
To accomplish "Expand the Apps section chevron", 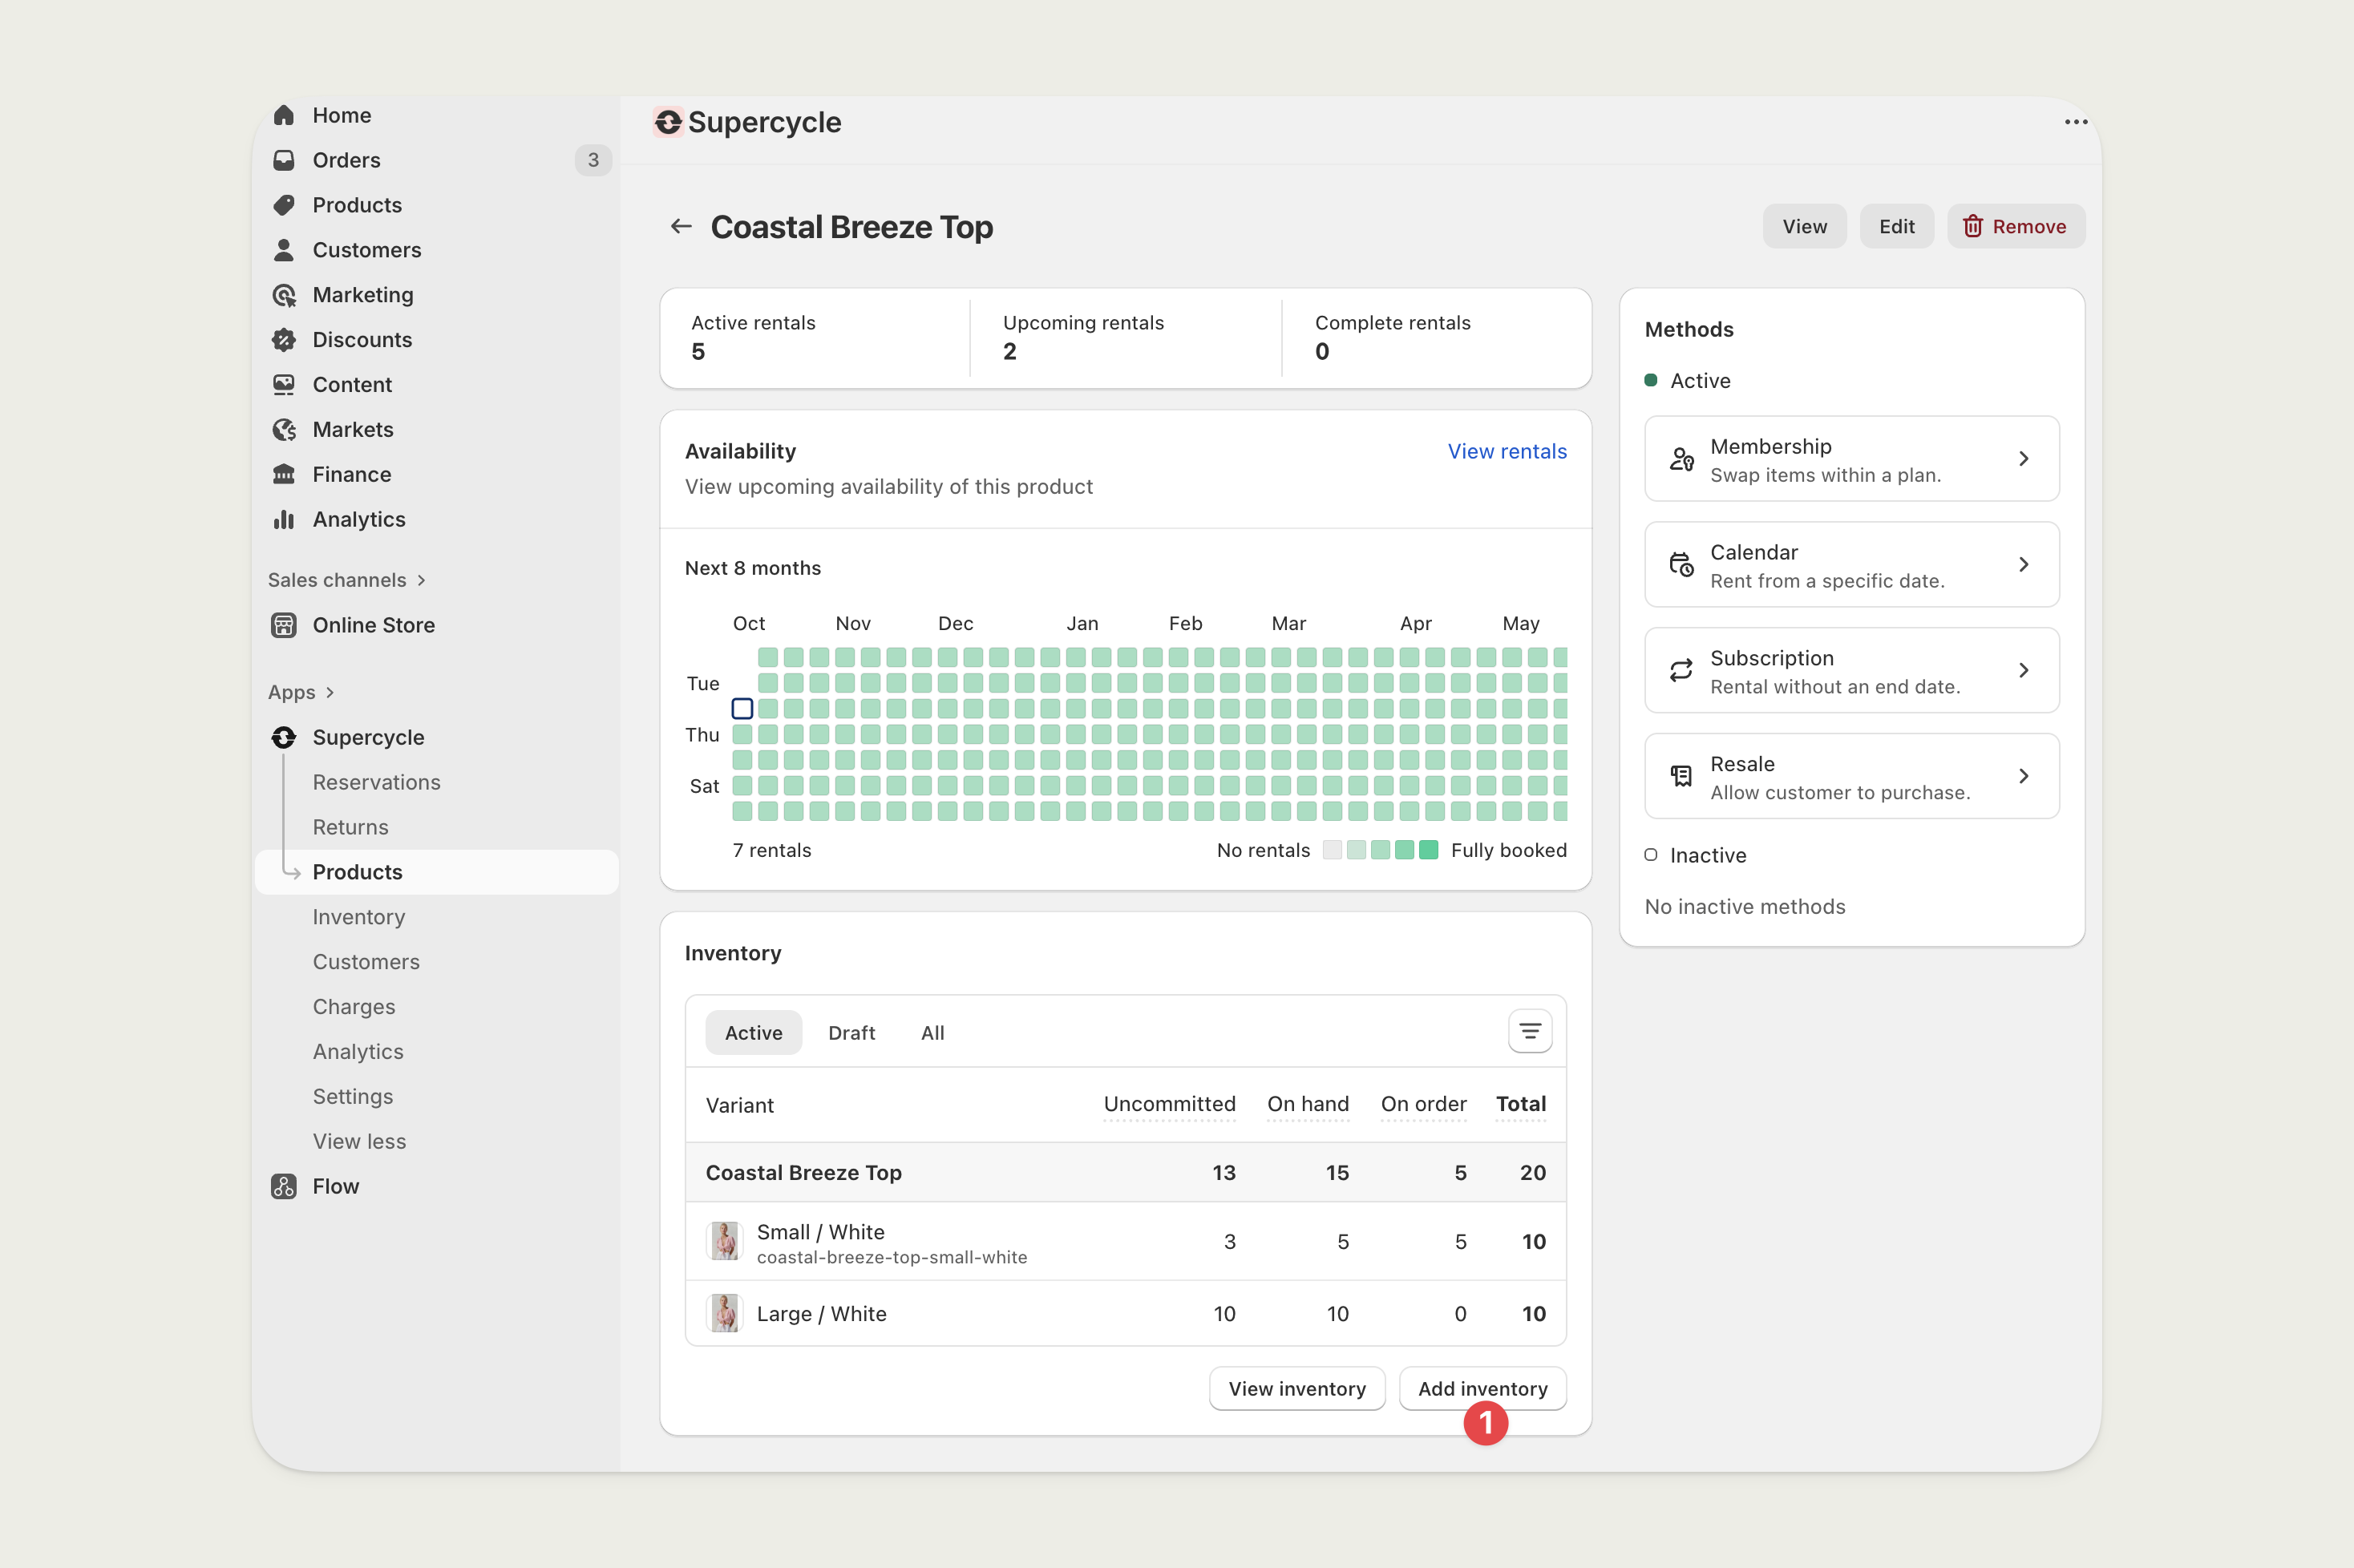I will point(330,692).
